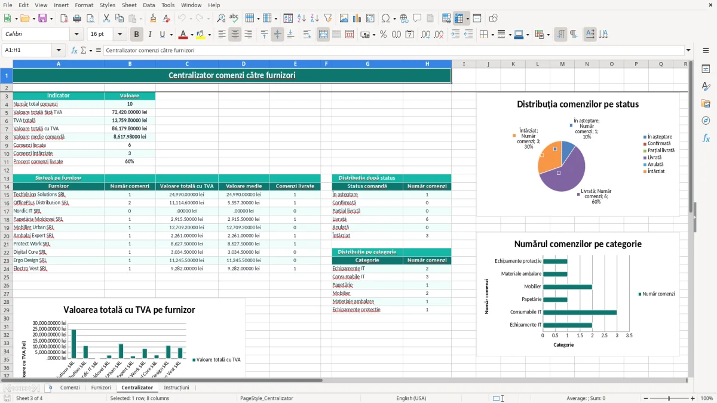Expand the Calibri font name dropdown

pos(76,35)
